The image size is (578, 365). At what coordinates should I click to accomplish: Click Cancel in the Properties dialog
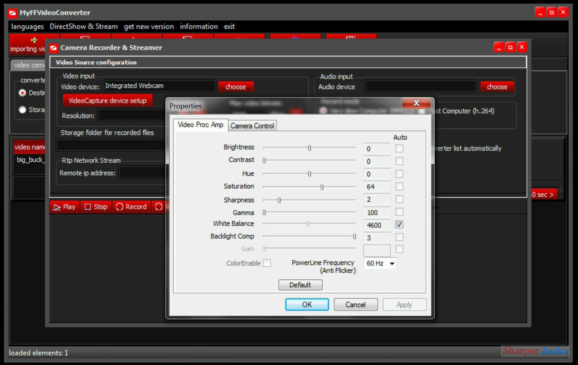(x=355, y=305)
